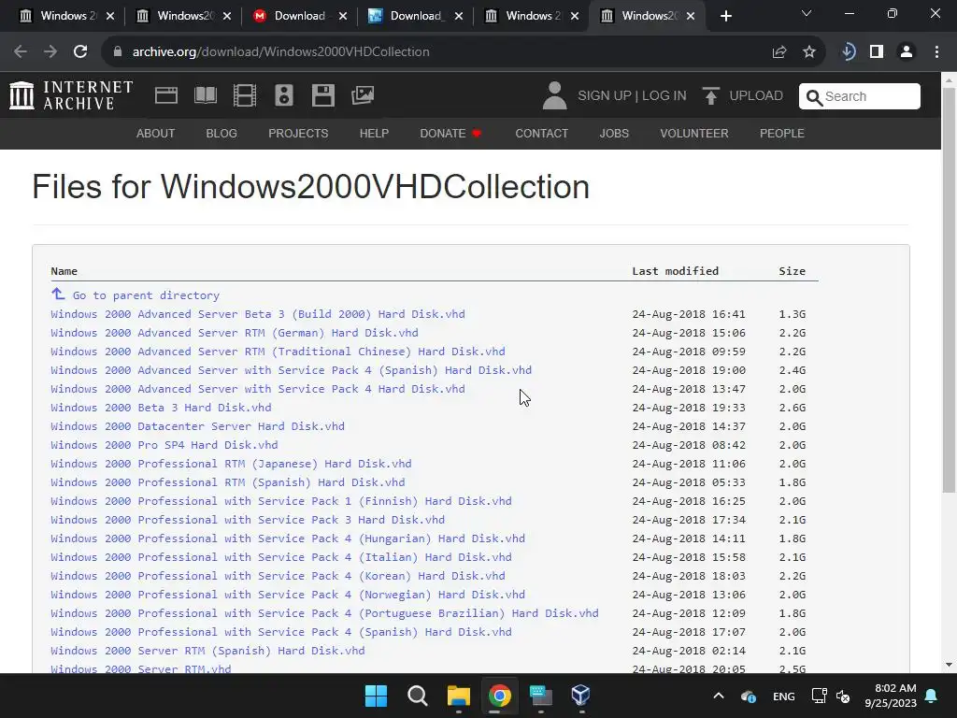Click the DONATE menu item
The width and height of the screenshot is (957, 718).
450,133
